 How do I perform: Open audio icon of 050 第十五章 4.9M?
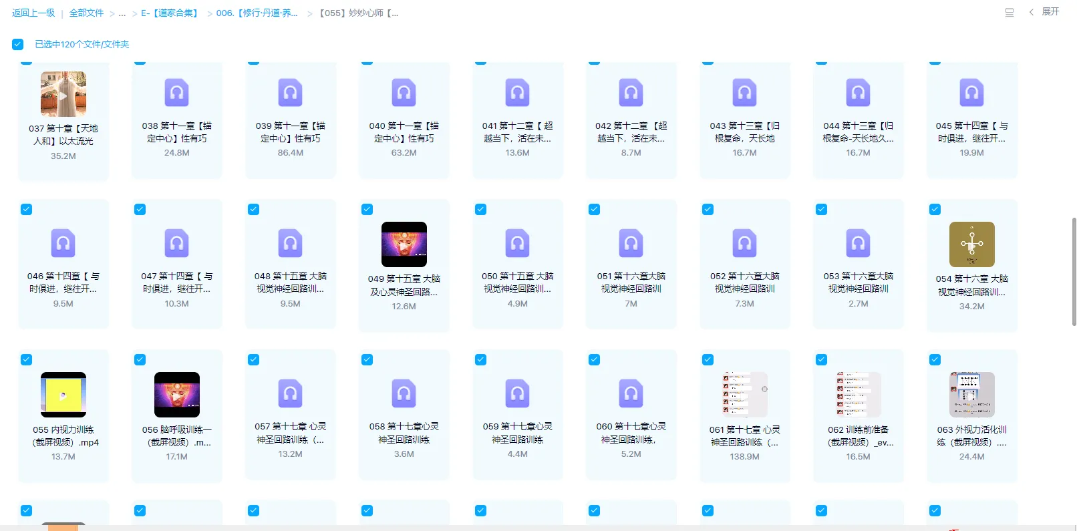coord(517,243)
